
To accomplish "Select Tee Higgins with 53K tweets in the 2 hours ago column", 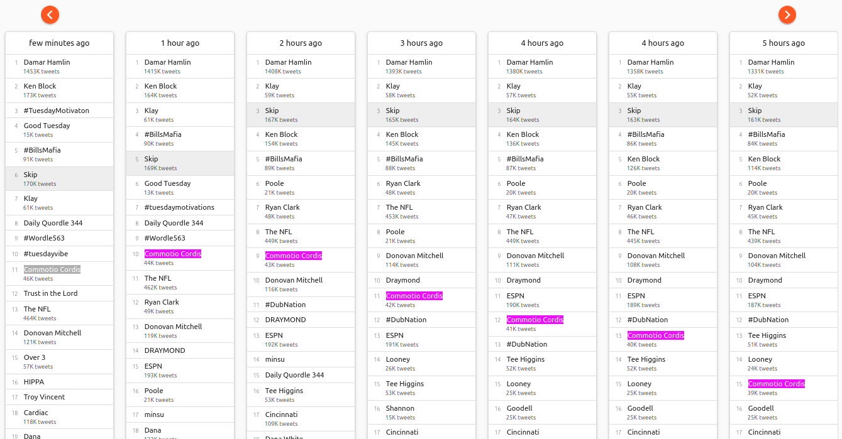I will (301, 395).
